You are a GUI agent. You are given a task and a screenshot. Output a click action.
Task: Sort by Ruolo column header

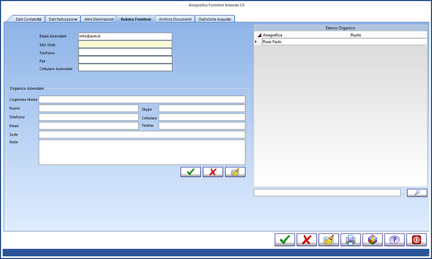(x=388, y=35)
